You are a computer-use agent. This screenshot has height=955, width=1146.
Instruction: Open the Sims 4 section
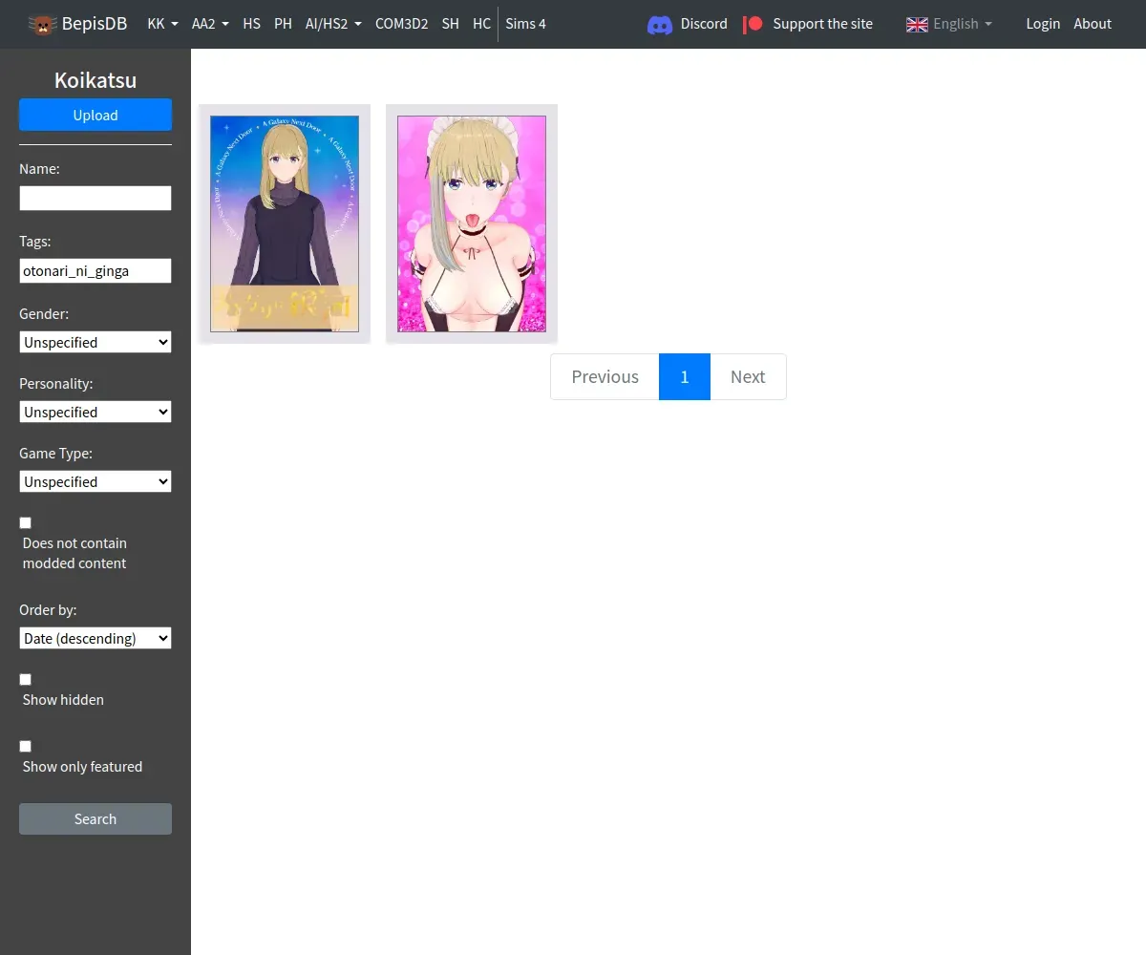click(x=525, y=24)
